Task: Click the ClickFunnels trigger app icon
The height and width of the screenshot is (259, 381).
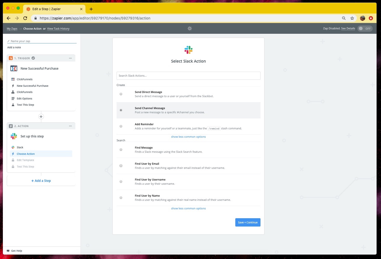Action: [x=14, y=68]
